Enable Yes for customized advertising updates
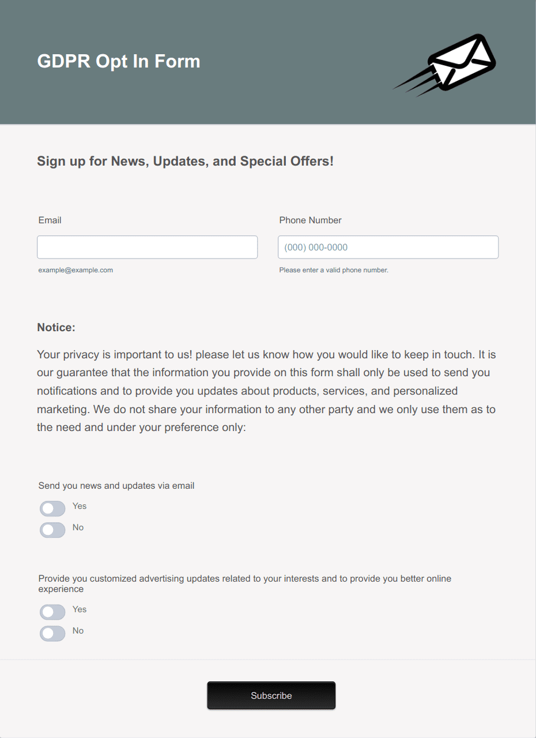This screenshot has height=738, width=536. [52, 612]
